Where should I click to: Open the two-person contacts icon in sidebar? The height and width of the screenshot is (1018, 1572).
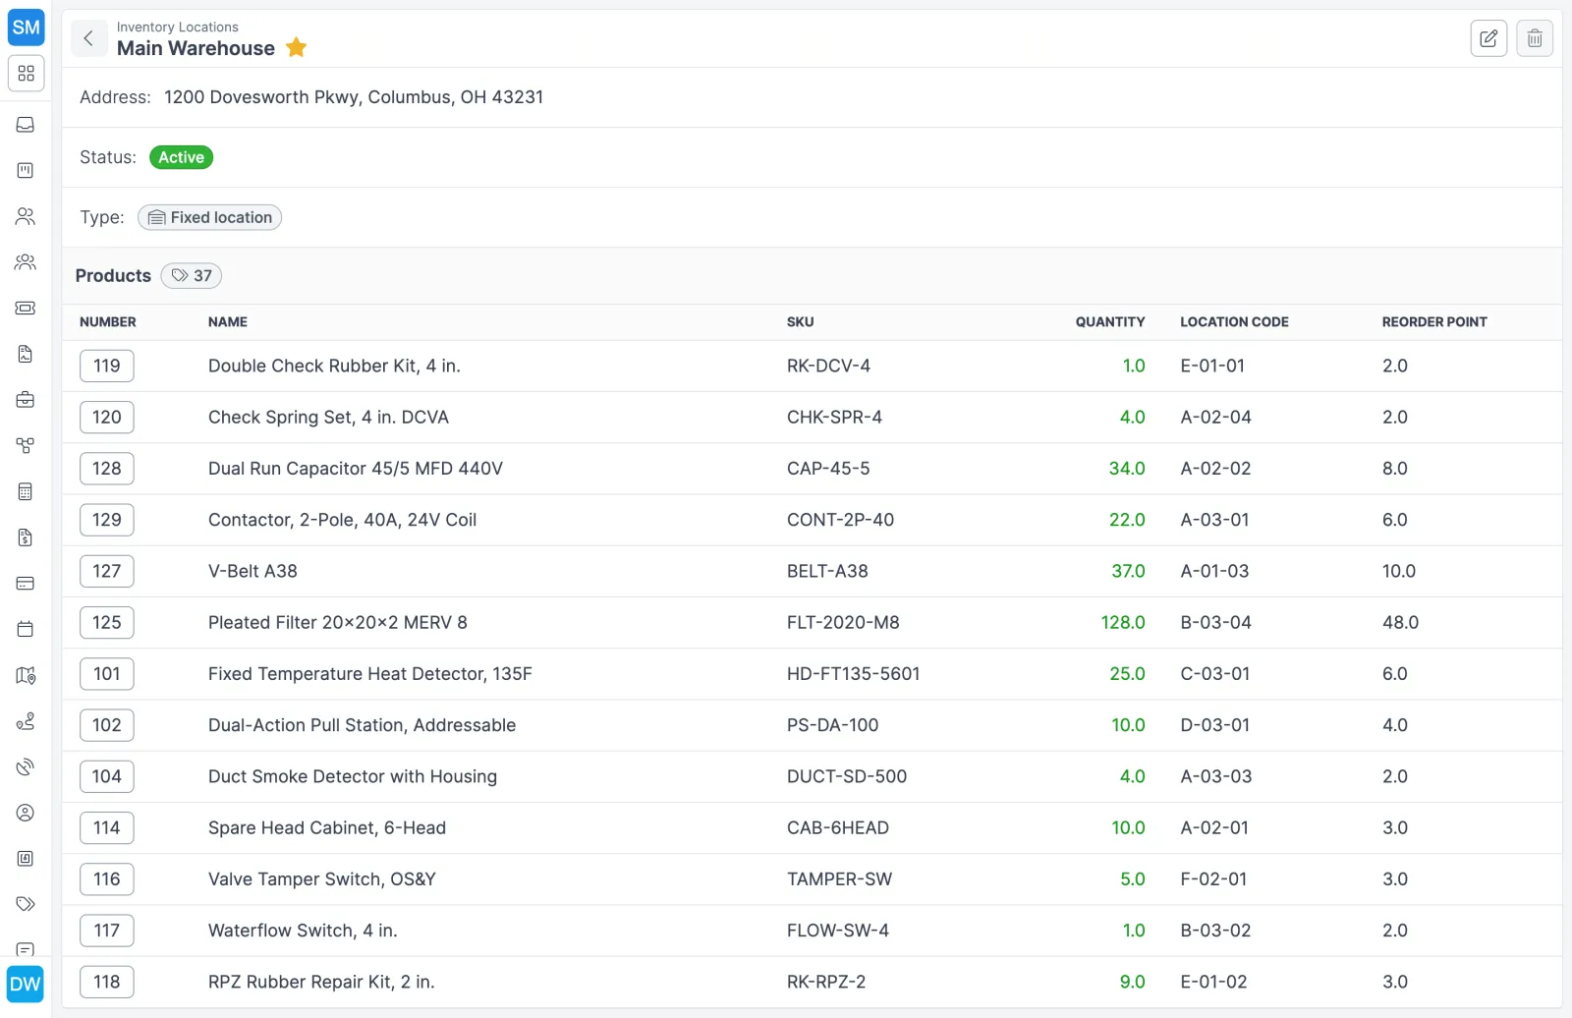(x=26, y=216)
